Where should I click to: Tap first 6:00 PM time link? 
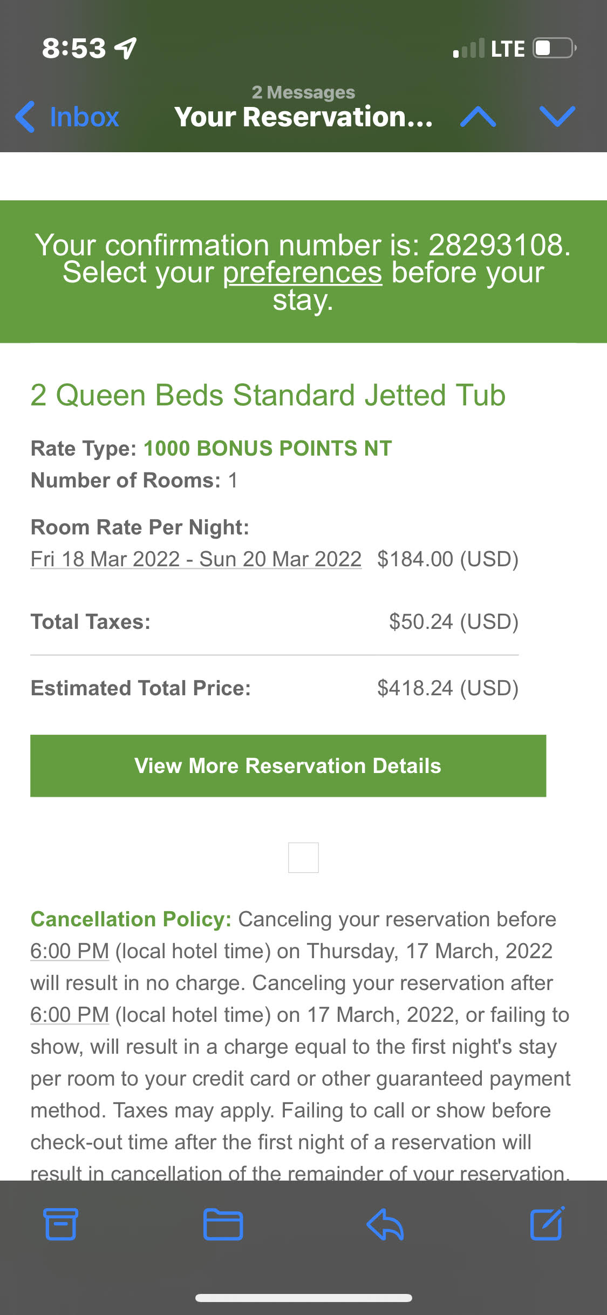coord(70,951)
